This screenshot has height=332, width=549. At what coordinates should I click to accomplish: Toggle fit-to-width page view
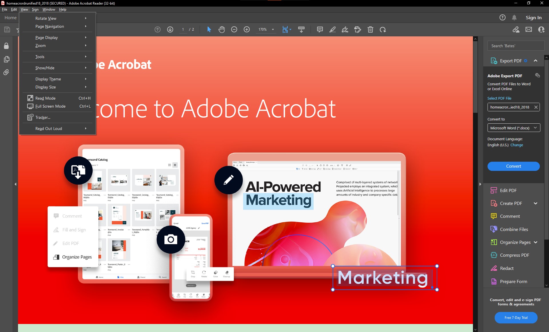click(x=285, y=29)
